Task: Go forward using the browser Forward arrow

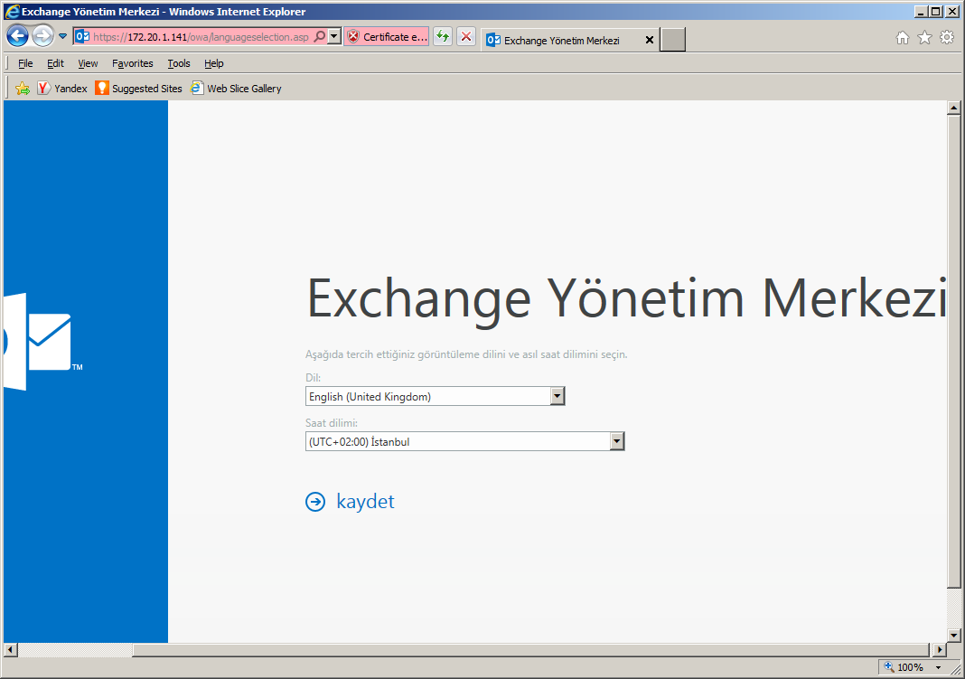Action: pos(42,36)
